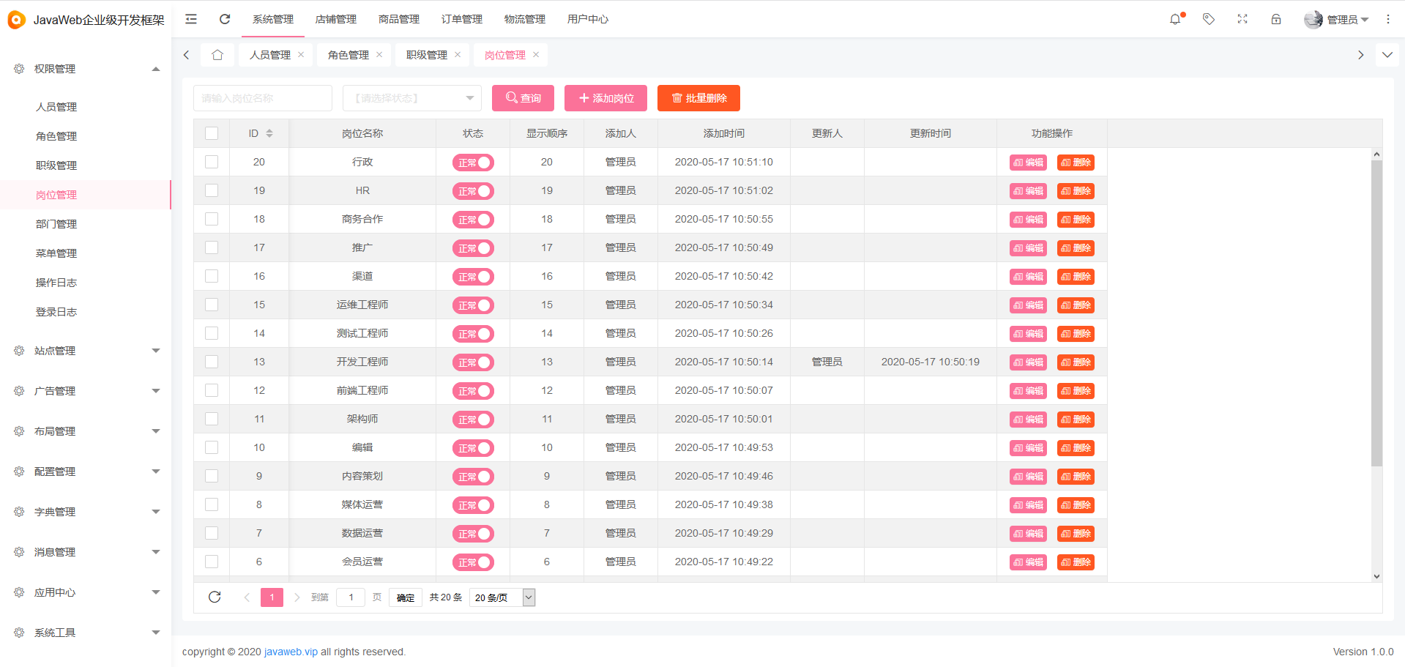This screenshot has height=667, width=1405.
Task: Open the 【请选择状态】 status dropdown
Action: [x=411, y=97]
